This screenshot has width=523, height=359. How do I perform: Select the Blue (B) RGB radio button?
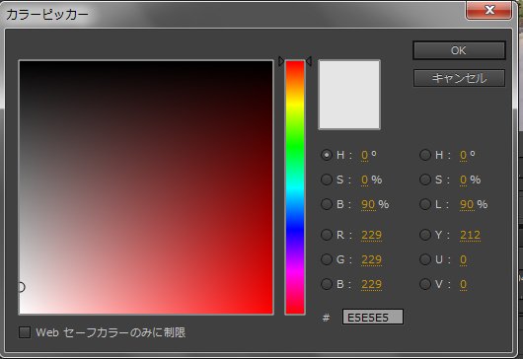327,284
